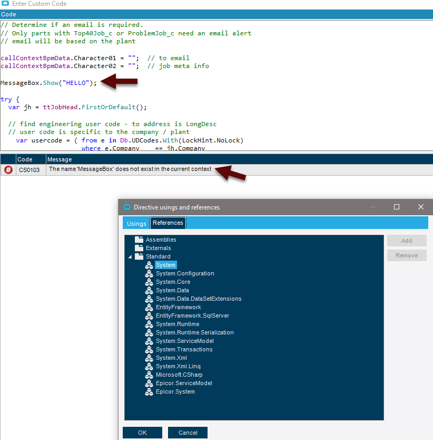Click the 'MessageBox' does not exist error message
Viewport: 433px width, 440px height.
click(x=130, y=169)
